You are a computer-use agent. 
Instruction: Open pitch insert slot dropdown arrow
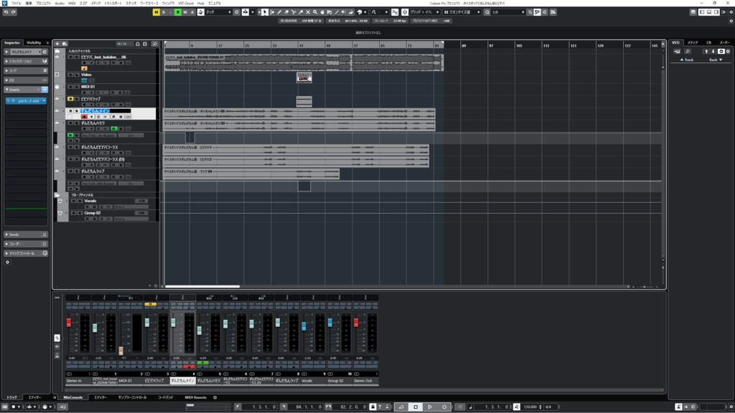(44, 100)
